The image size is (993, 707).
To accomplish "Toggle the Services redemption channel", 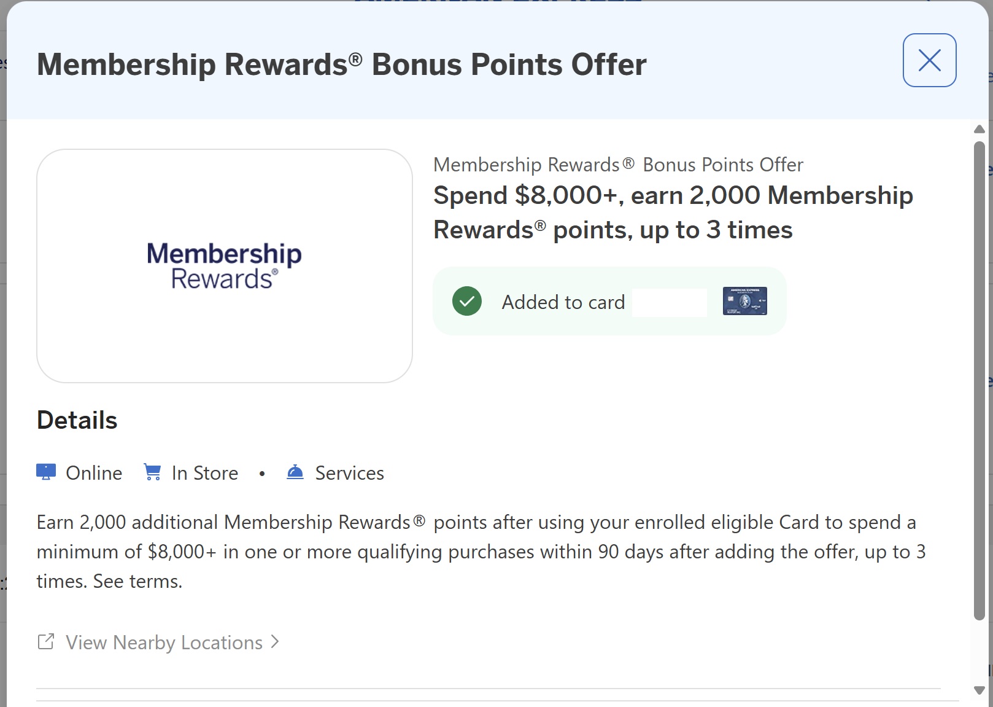I will (349, 472).
